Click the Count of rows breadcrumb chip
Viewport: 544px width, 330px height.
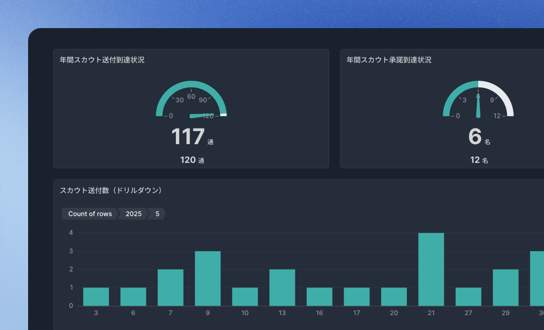pos(89,214)
